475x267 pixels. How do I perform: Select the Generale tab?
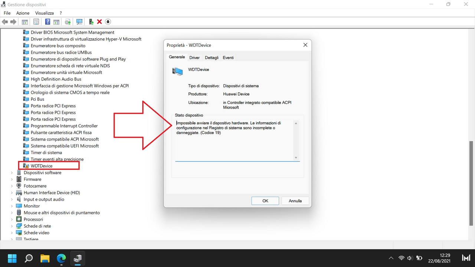[177, 57]
